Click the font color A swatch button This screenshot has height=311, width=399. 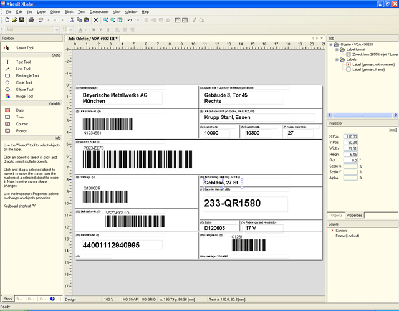[80, 30]
